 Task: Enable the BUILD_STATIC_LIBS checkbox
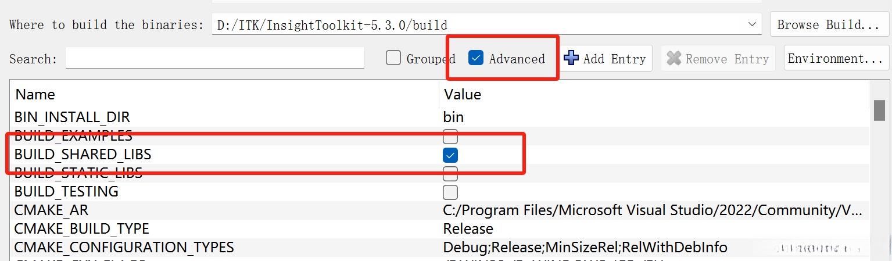(450, 173)
